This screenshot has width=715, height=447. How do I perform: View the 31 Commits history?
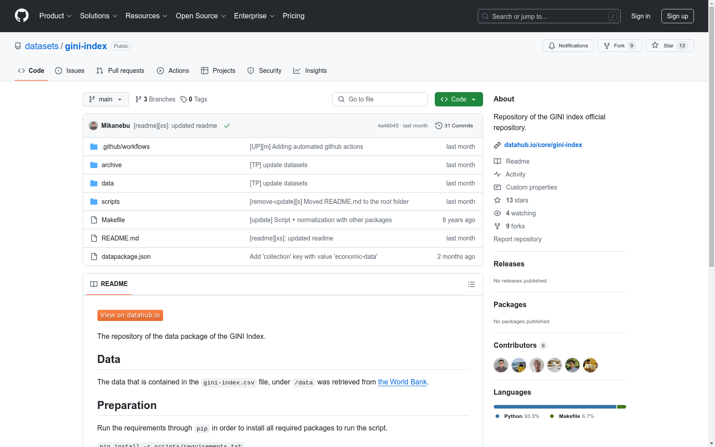(454, 126)
